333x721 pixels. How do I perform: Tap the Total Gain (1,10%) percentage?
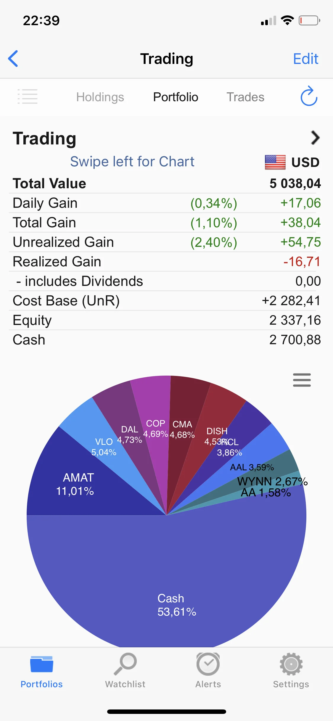coord(214,223)
